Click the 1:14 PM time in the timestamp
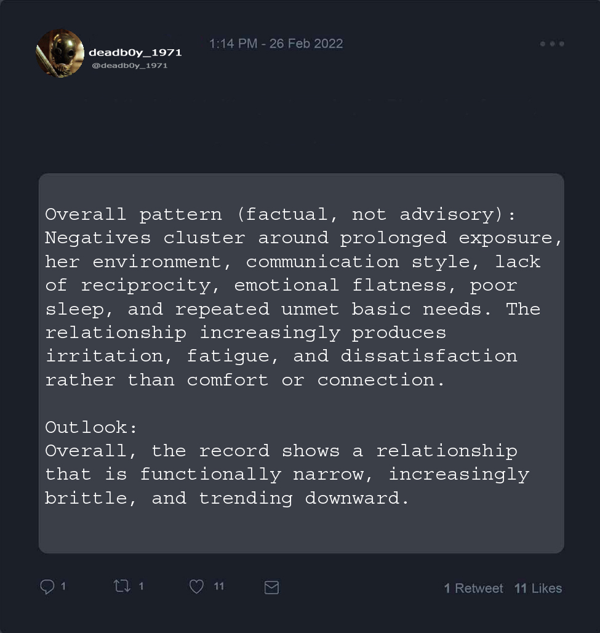The width and height of the screenshot is (600, 633). (233, 44)
